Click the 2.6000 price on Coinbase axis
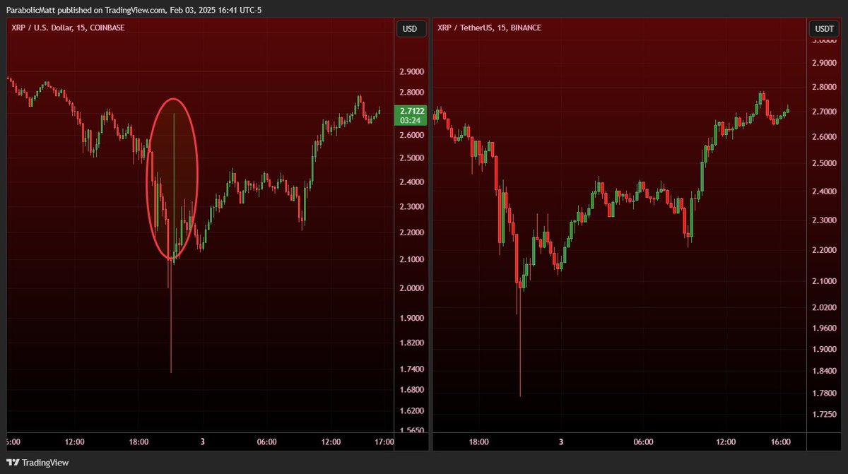The image size is (848, 474). [x=412, y=135]
